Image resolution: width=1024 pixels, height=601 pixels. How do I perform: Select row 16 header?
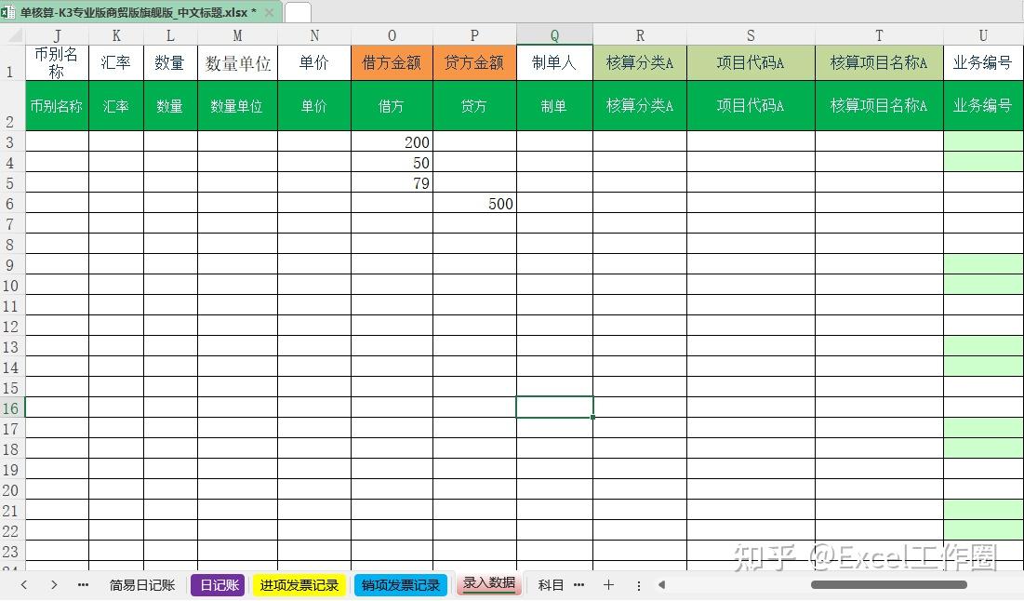tap(12, 407)
